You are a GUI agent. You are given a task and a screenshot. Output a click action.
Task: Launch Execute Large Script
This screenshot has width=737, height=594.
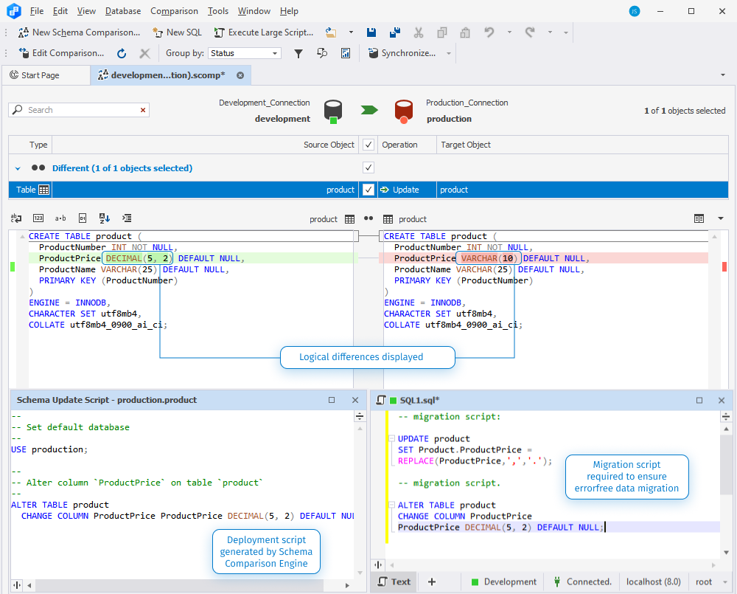pyautogui.click(x=264, y=32)
